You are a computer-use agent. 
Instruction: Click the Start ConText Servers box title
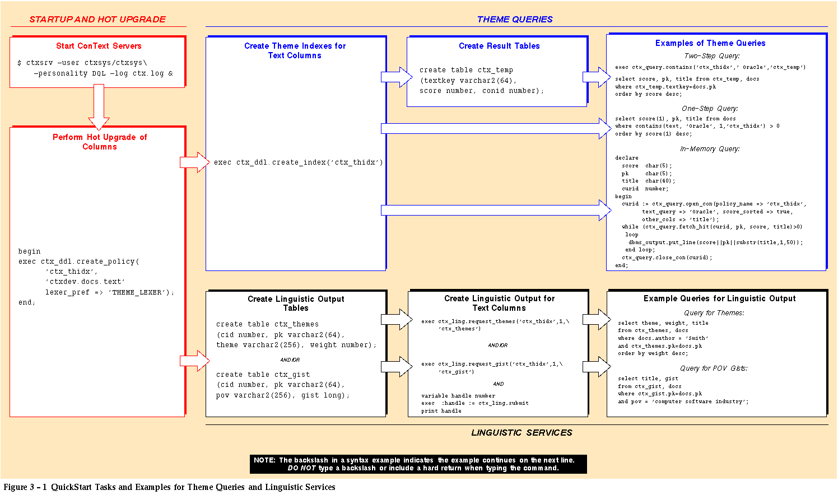coord(99,46)
